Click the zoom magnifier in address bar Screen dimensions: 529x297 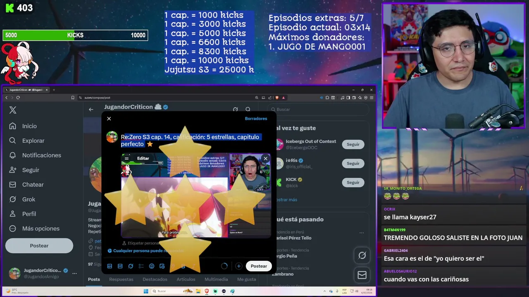(257, 98)
